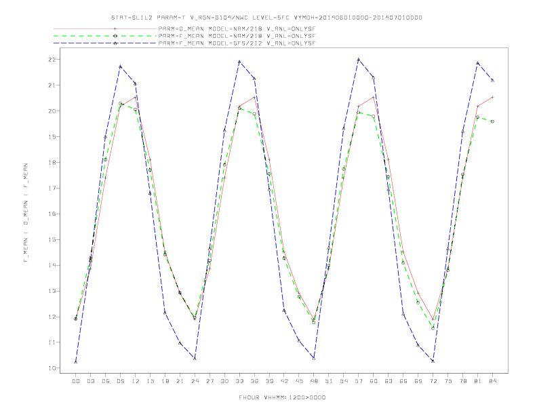537x415 pixels.
Task: Click the x-axis tick label 57
Action: pyautogui.click(x=359, y=381)
